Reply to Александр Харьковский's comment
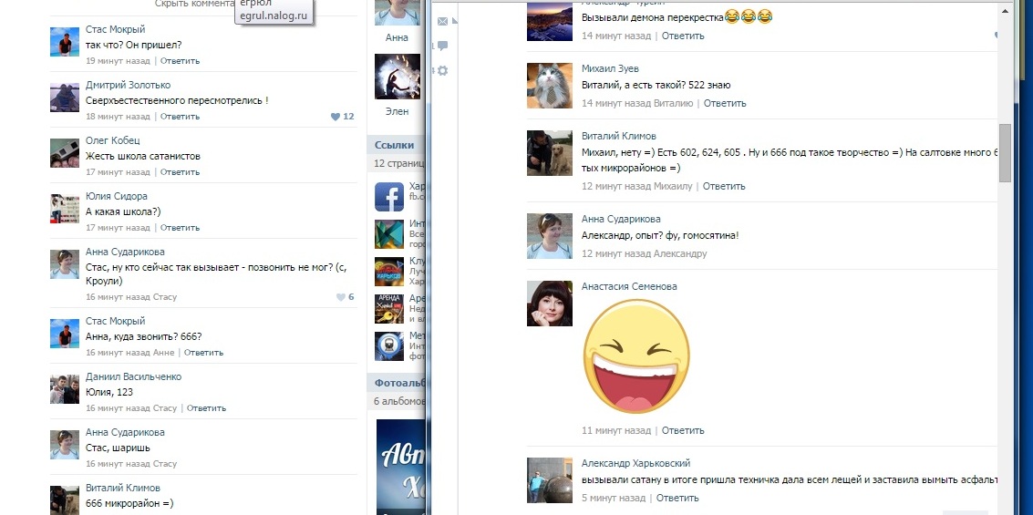 click(677, 498)
